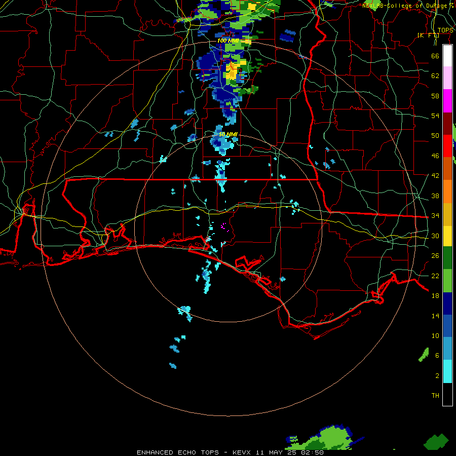This screenshot has width=456, height=456.
Task: Click the '02:50' timestamp text
Action: point(312,452)
